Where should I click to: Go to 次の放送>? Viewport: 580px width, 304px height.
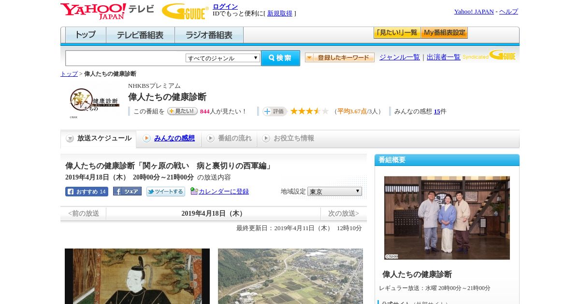click(x=344, y=214)
